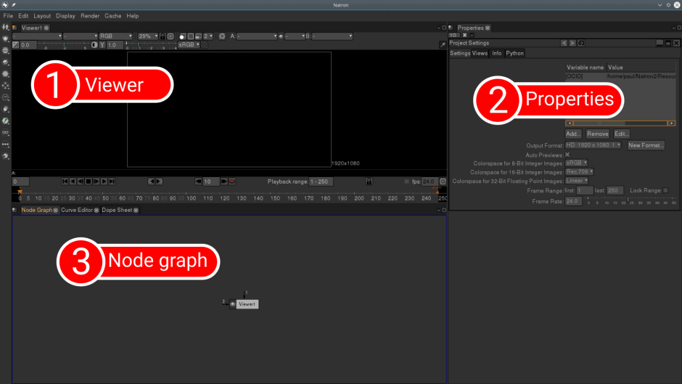Enable the Lock Range checkbox
The height and width of the screenshot is (384, 682).
(x=665, y=190)
